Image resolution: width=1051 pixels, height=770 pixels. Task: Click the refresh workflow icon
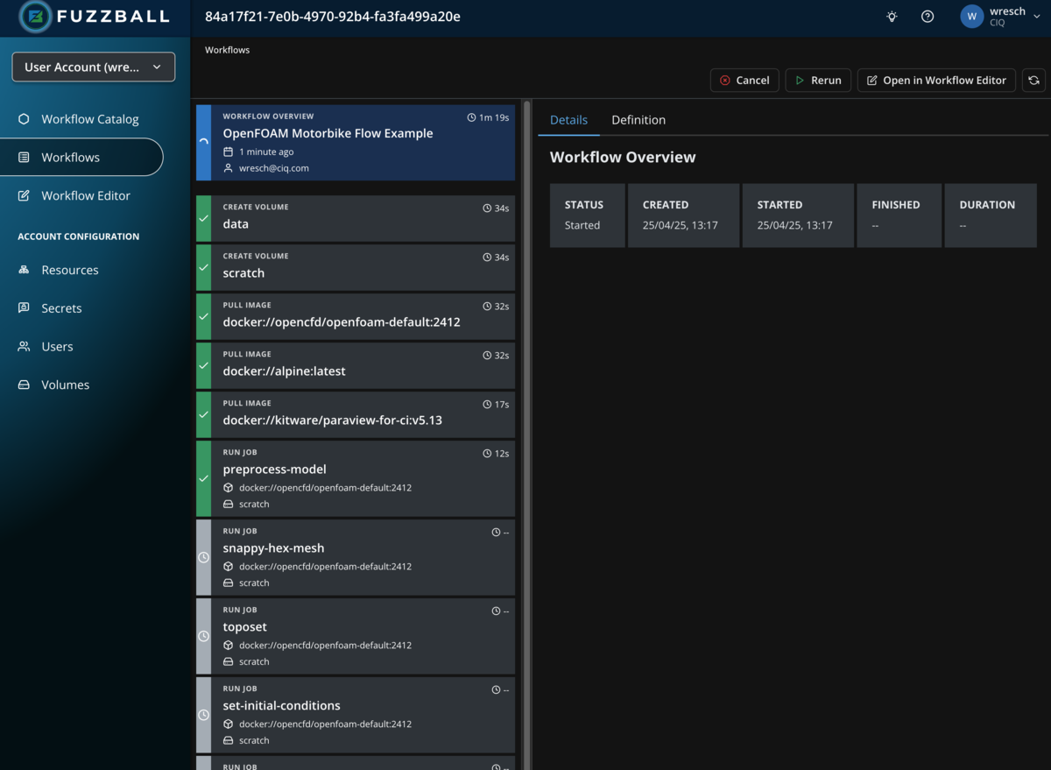coord(1033,80)
